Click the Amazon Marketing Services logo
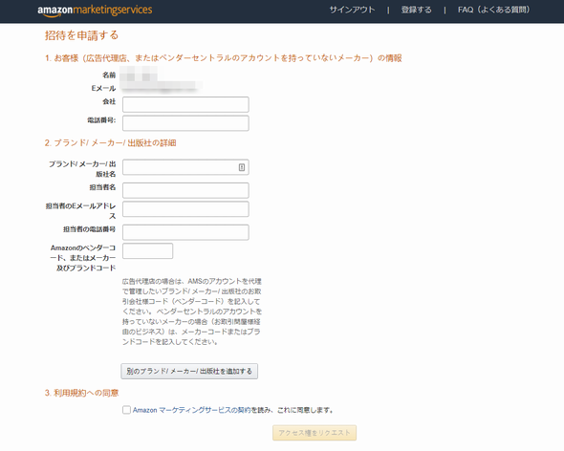 point(95,11)
